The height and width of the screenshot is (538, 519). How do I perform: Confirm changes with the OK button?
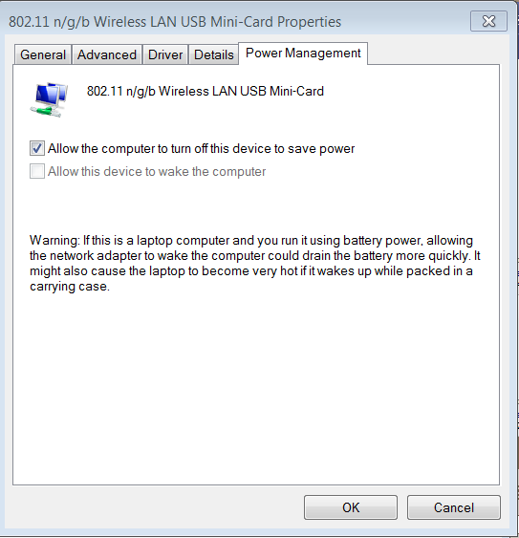coord(351,507)
